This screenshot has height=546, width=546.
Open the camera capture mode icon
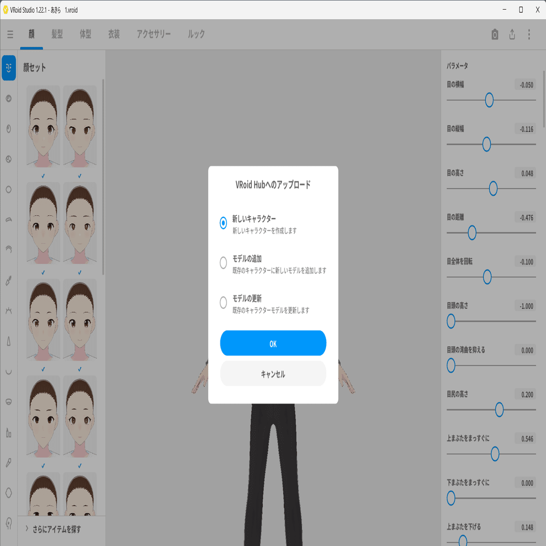click(x=494, y=34)
